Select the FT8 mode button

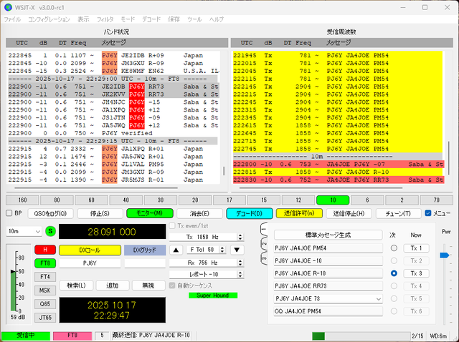[45, 263]
